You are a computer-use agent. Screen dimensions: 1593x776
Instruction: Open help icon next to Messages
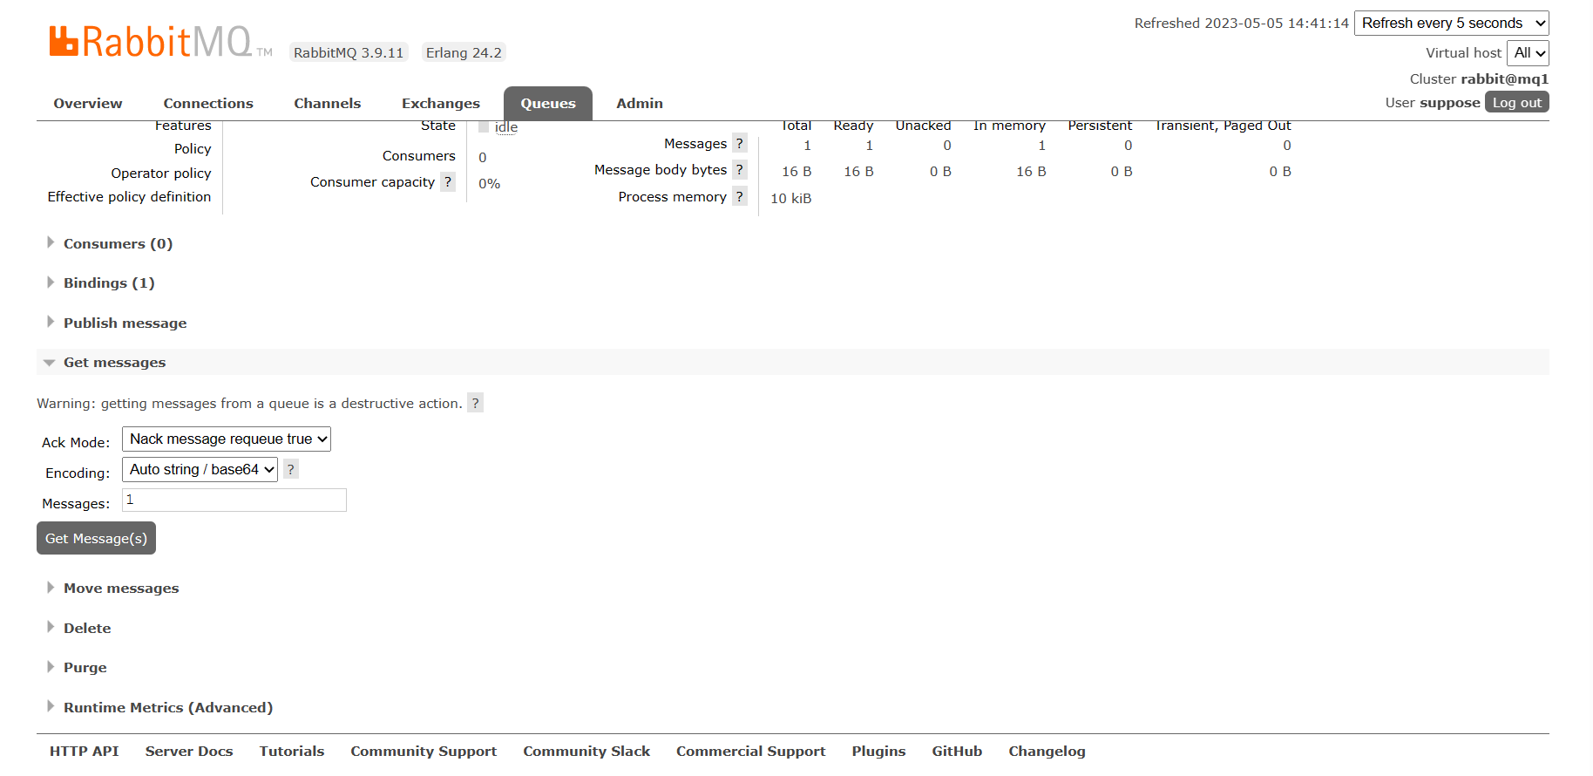pos(739,143)
